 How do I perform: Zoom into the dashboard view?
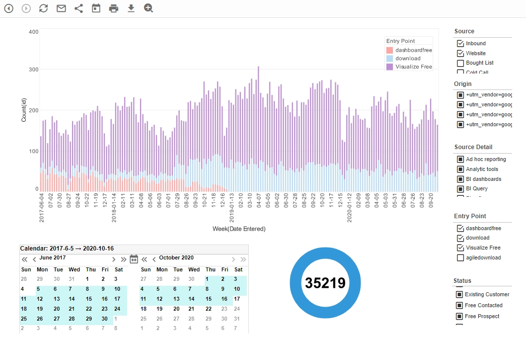point(148,8)
